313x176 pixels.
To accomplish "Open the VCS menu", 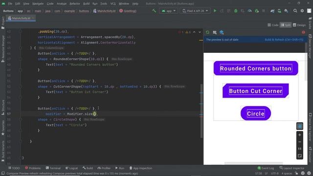I will pos(113,3).
